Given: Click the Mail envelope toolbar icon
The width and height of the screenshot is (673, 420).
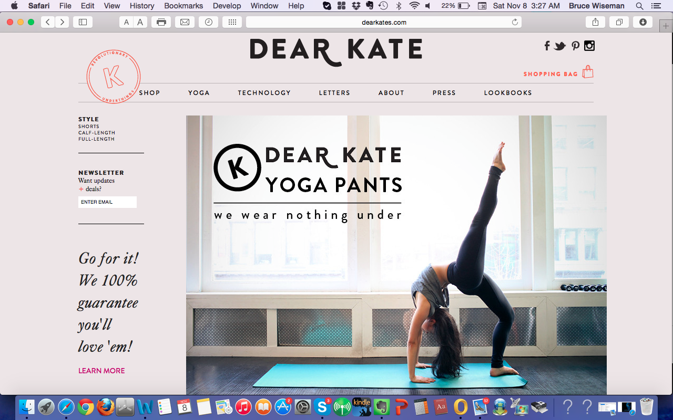Looking at the screenshot, I should click(x=185, y=22).
